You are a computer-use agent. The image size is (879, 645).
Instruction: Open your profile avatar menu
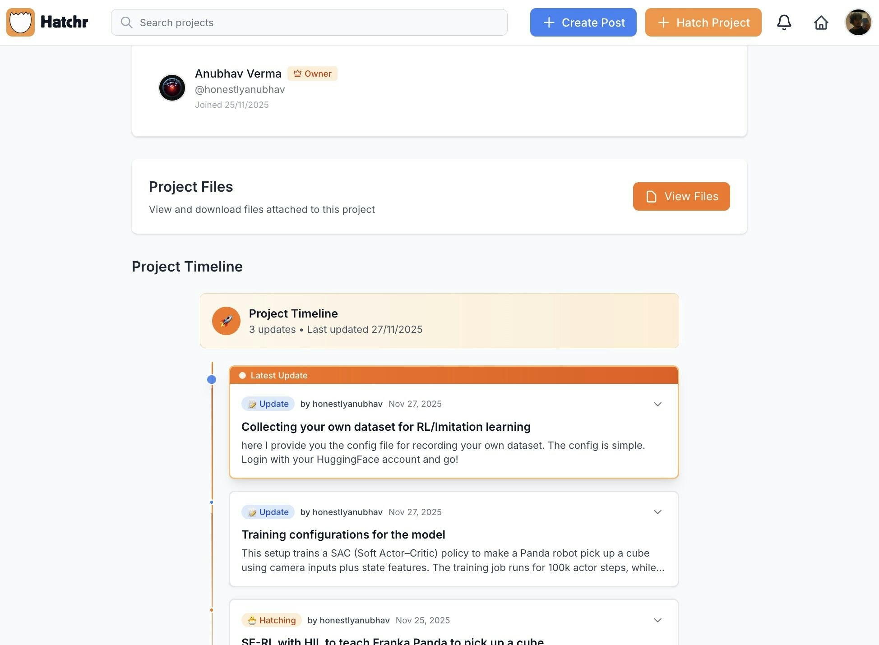click(858, 22)
